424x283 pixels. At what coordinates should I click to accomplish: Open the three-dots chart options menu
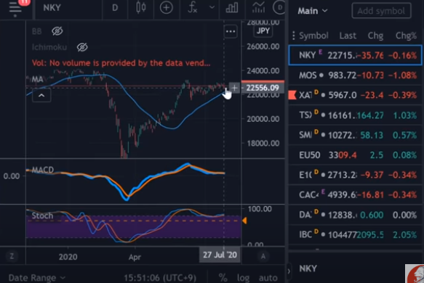[x=231, y=31]
